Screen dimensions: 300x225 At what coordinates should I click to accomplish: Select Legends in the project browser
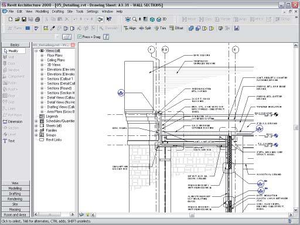[x=52, y=117]
